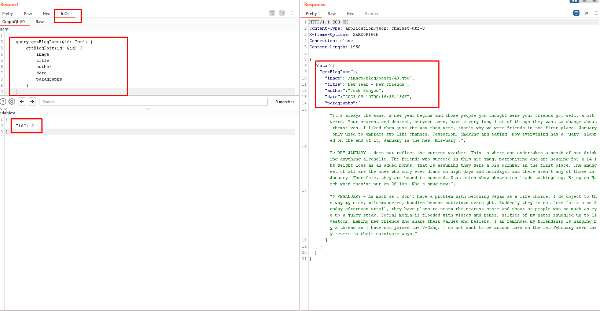Open the Request panel options menu

click(x=292, y=13)
